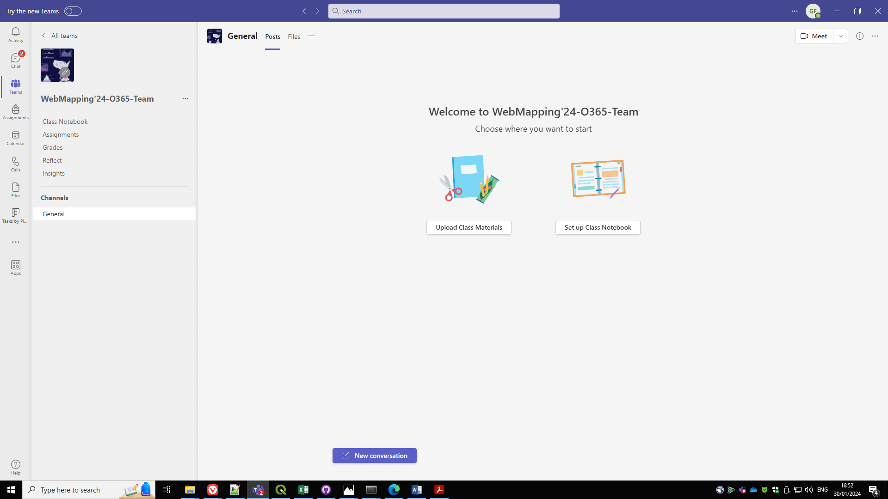Open the Calendar app icon

(x=16, y=138)
